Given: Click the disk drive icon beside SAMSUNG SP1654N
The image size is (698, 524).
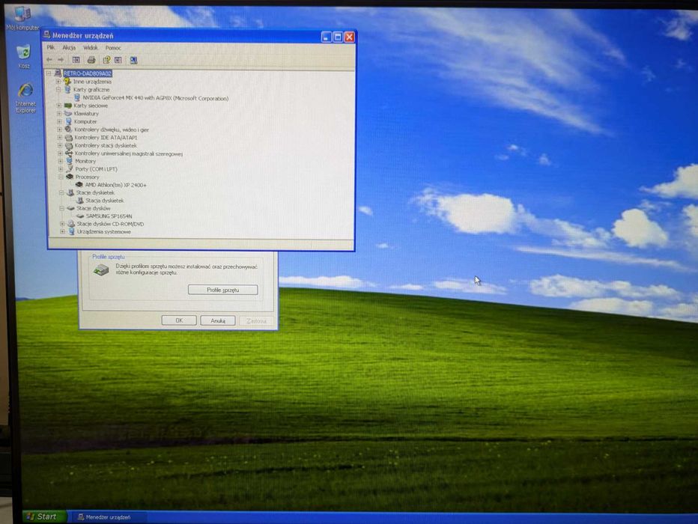Looking at the screenshot, I should tap(81, 216).
